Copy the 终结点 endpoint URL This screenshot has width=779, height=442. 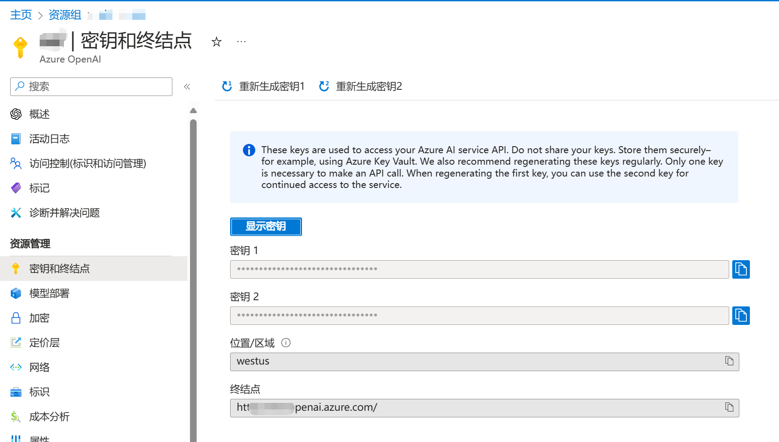point(729,407)
